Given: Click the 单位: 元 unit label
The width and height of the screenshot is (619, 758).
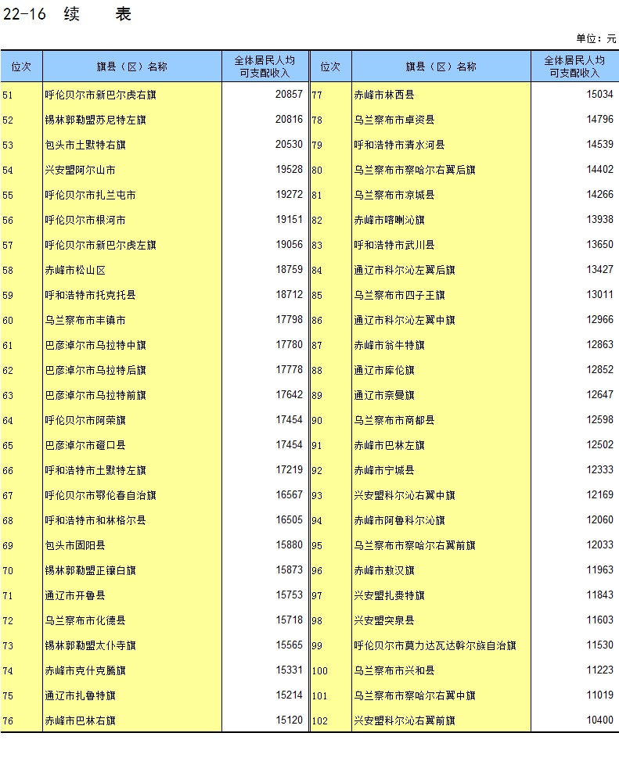Looking at the screenshot, I should pos(596,38).
